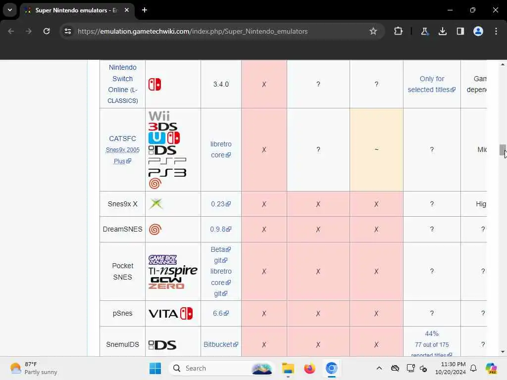Open the Chrome profile avatar
The image size is (507, 380).
point(478,31)
